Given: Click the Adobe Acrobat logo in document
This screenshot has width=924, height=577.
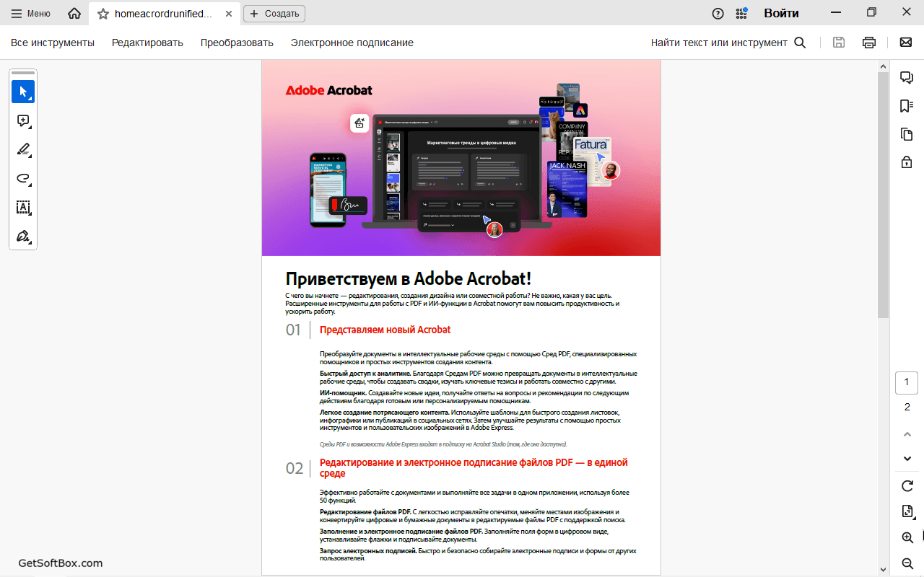Looking at the screenshot, I should 329,90.
